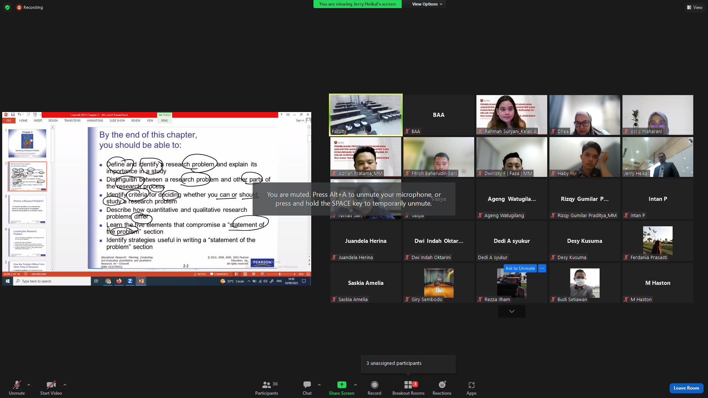Click Sign in on PowerPoint
Image resolution: width=708 pixels, height=398 pixels.
300,121
